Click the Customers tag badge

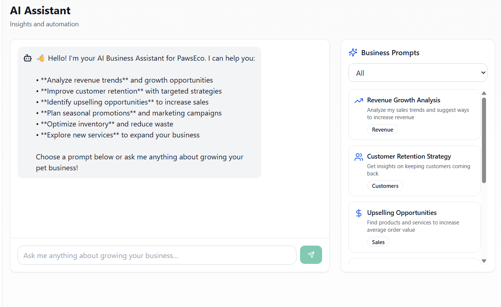coord(385,186)
